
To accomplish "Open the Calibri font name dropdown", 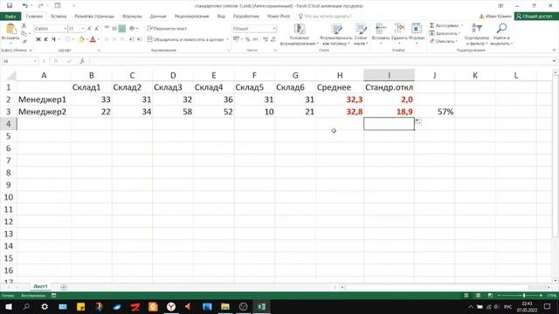I will click(66, 29).
